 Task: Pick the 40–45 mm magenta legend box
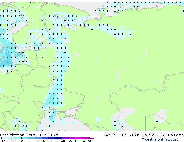(79, 138)
